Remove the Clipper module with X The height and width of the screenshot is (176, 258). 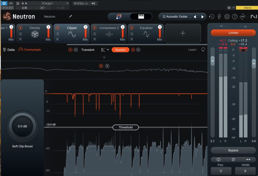[57, 39]
